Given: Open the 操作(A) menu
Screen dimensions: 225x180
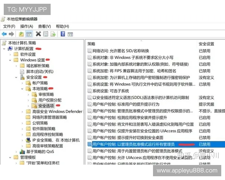Looking at the screenshot, I should [27, 26].
